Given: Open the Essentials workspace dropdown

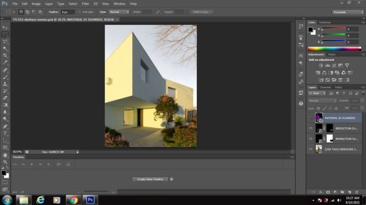Looking at the screenshot, I should coord(348,12).
